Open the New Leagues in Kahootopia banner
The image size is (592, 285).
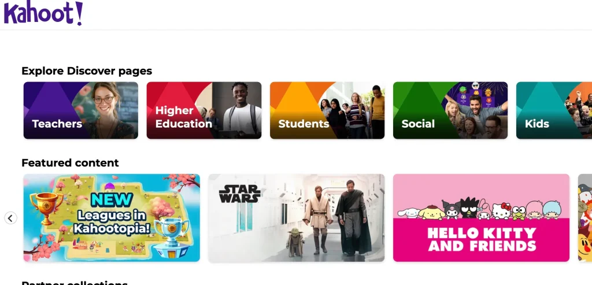click(112, 218)
